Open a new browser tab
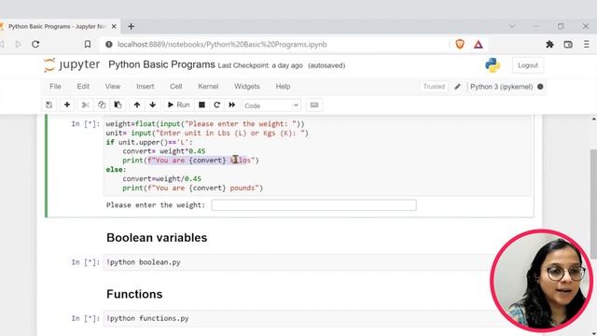 pos(131,27)
